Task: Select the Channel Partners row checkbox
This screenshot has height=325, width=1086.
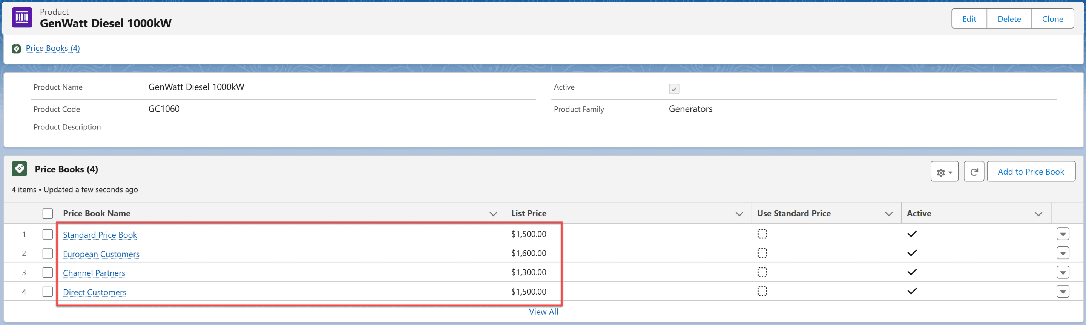Action: pos(48,272)
